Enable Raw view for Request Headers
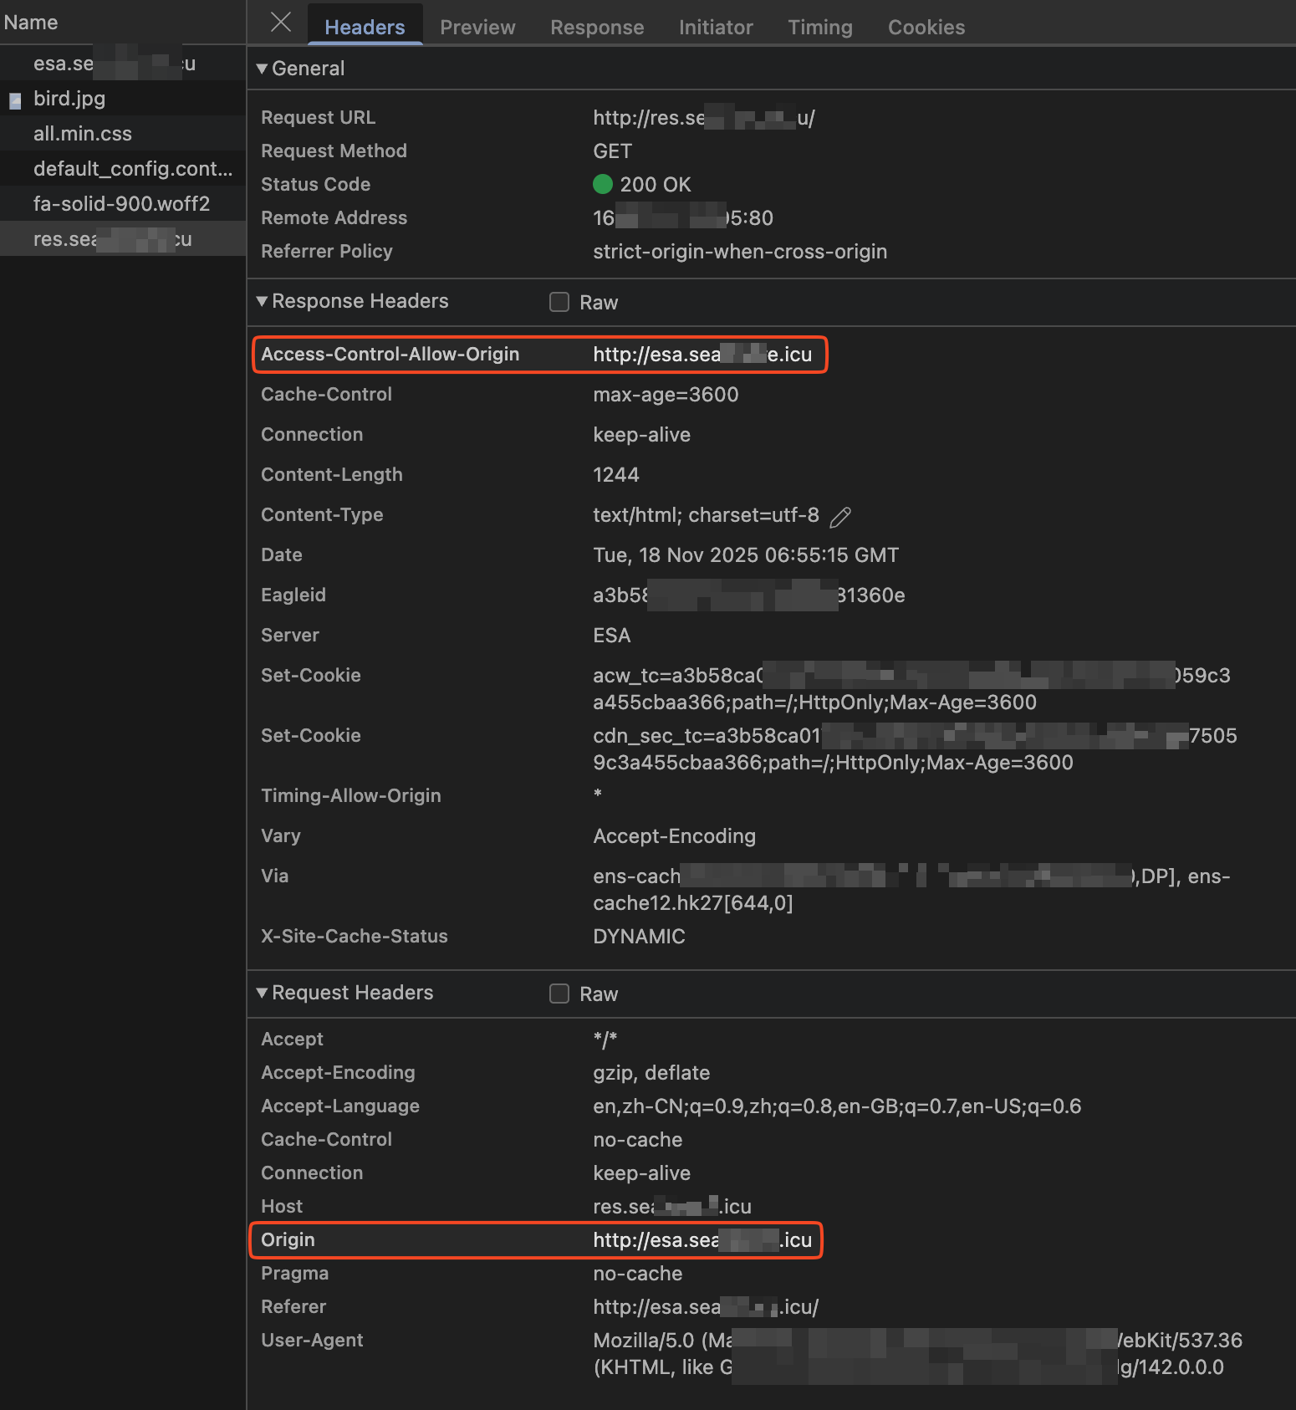 (559, 994)
